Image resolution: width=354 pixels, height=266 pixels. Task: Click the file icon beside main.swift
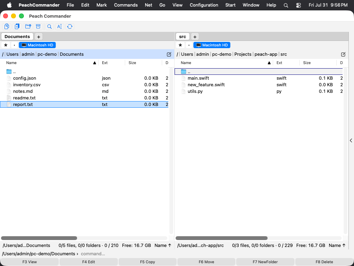[x=184, y=78]
